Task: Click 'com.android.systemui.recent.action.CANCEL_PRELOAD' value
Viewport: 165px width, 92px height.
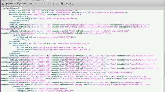Action: (x=63, y=50)
